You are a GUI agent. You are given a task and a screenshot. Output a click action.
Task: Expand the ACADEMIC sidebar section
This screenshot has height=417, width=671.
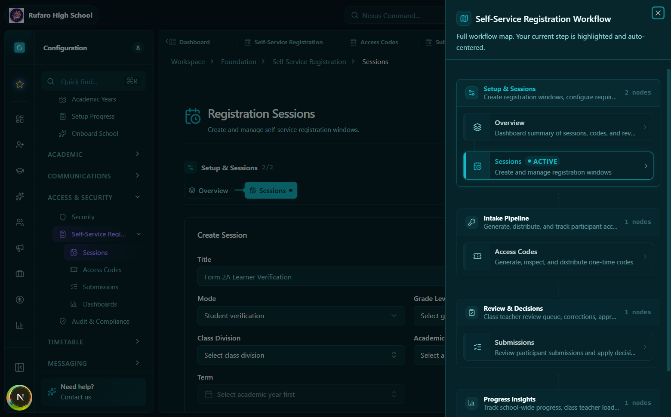(94, 154)
